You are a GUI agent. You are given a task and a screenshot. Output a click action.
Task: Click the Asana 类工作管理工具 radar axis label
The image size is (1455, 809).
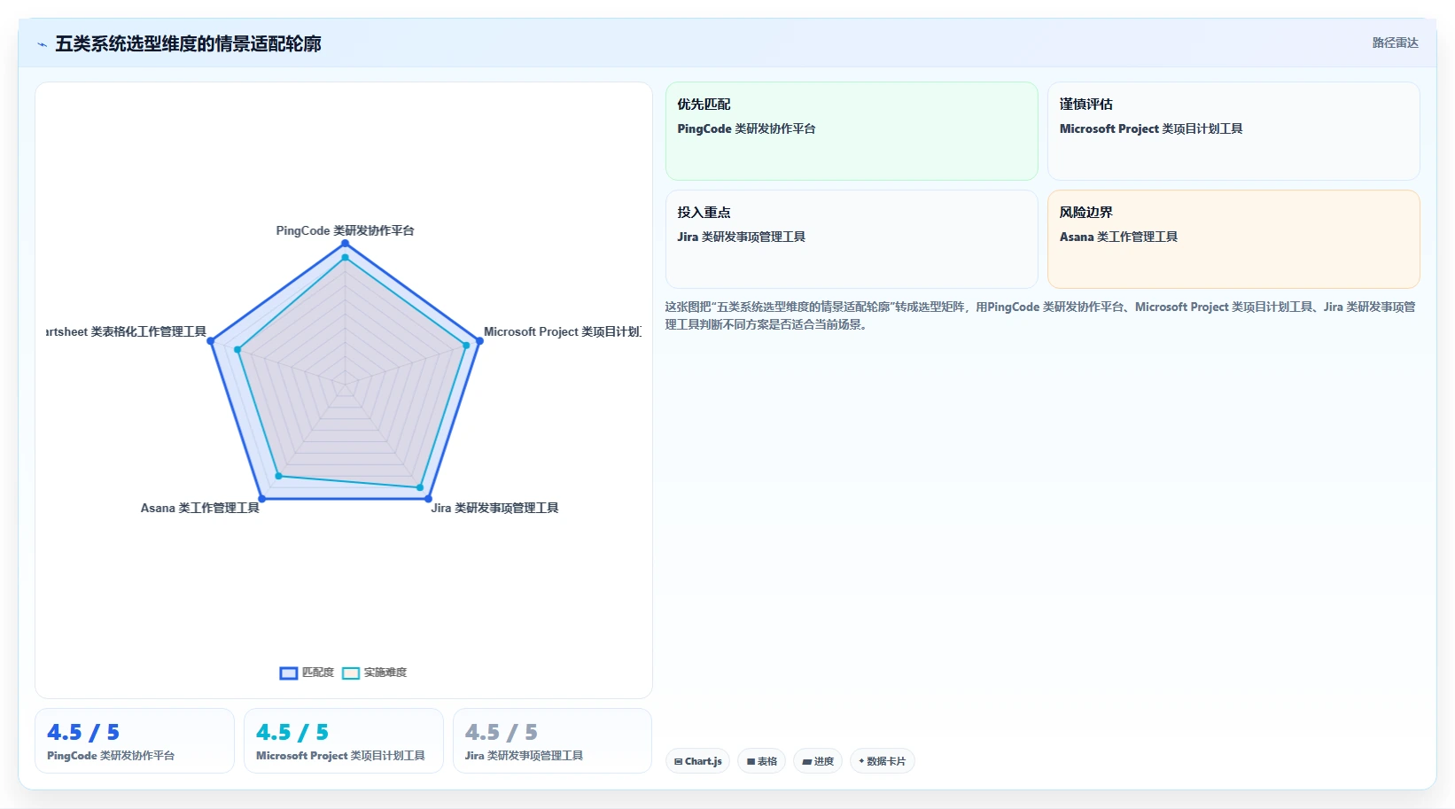200,508
